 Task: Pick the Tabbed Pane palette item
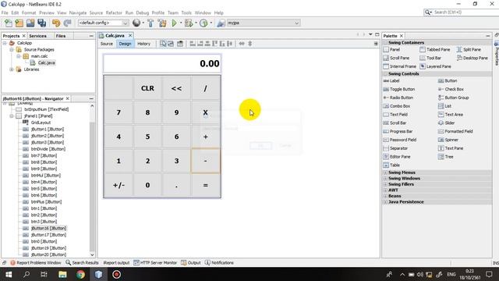(x=435, y=50)
